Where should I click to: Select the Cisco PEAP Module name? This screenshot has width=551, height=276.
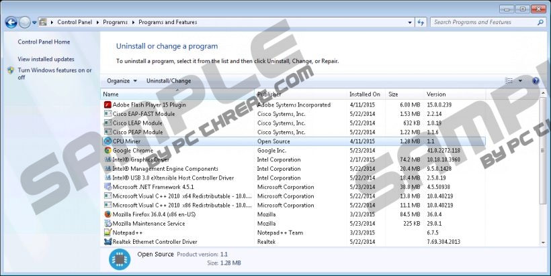tap(138, 132)
